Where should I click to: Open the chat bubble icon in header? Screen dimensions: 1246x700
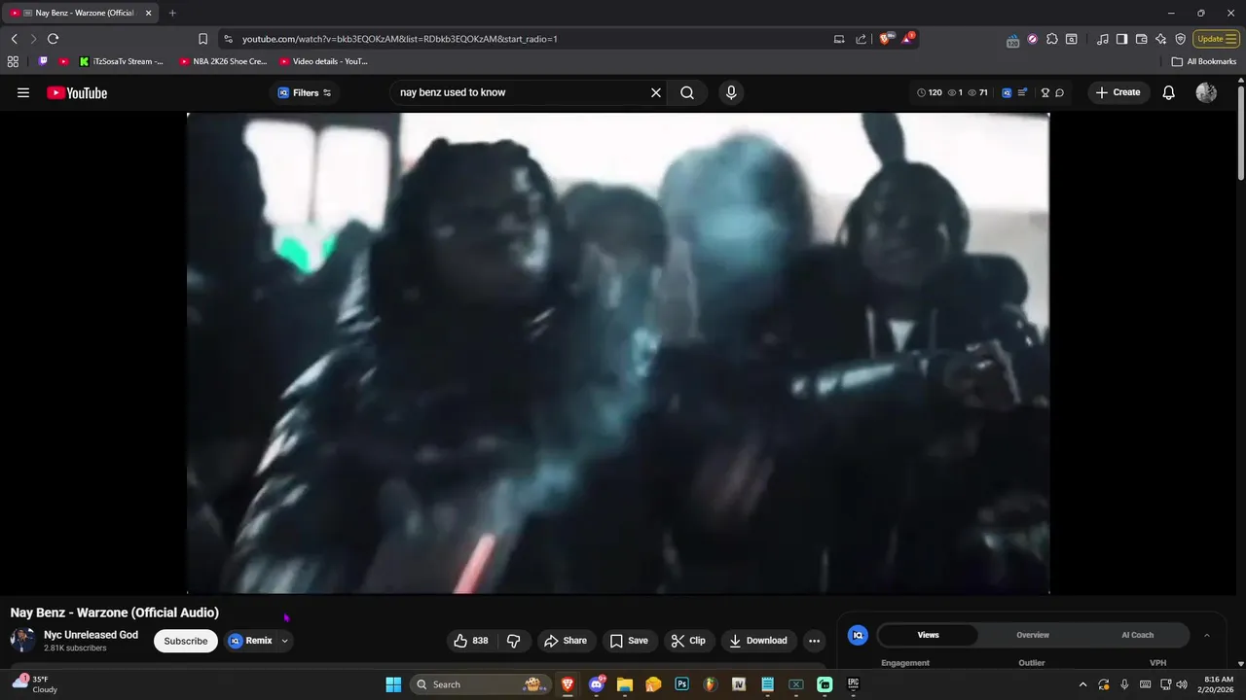coord(1059,92)
